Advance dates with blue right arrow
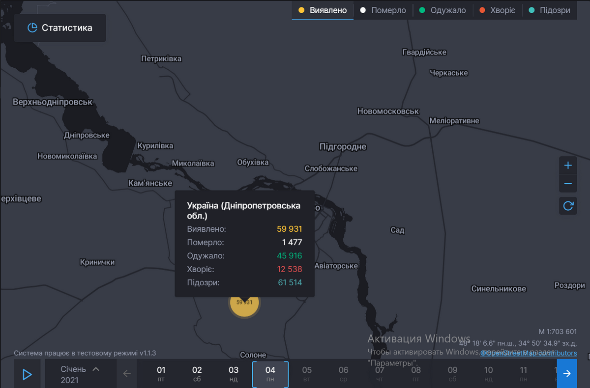590x388 pixels. (567, 374)
